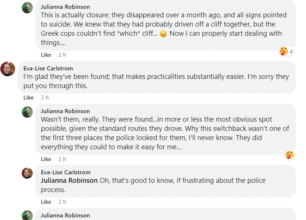Open the Eva-Lise Carlstrom name on the police process reply
This screenshot has width=306, height=220.
click(65, 172)
